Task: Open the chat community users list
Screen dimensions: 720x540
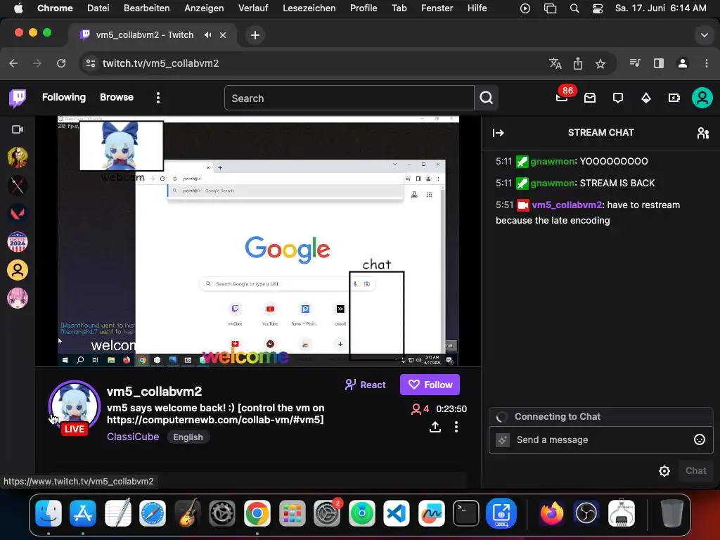Action: [x=703, y=133]
